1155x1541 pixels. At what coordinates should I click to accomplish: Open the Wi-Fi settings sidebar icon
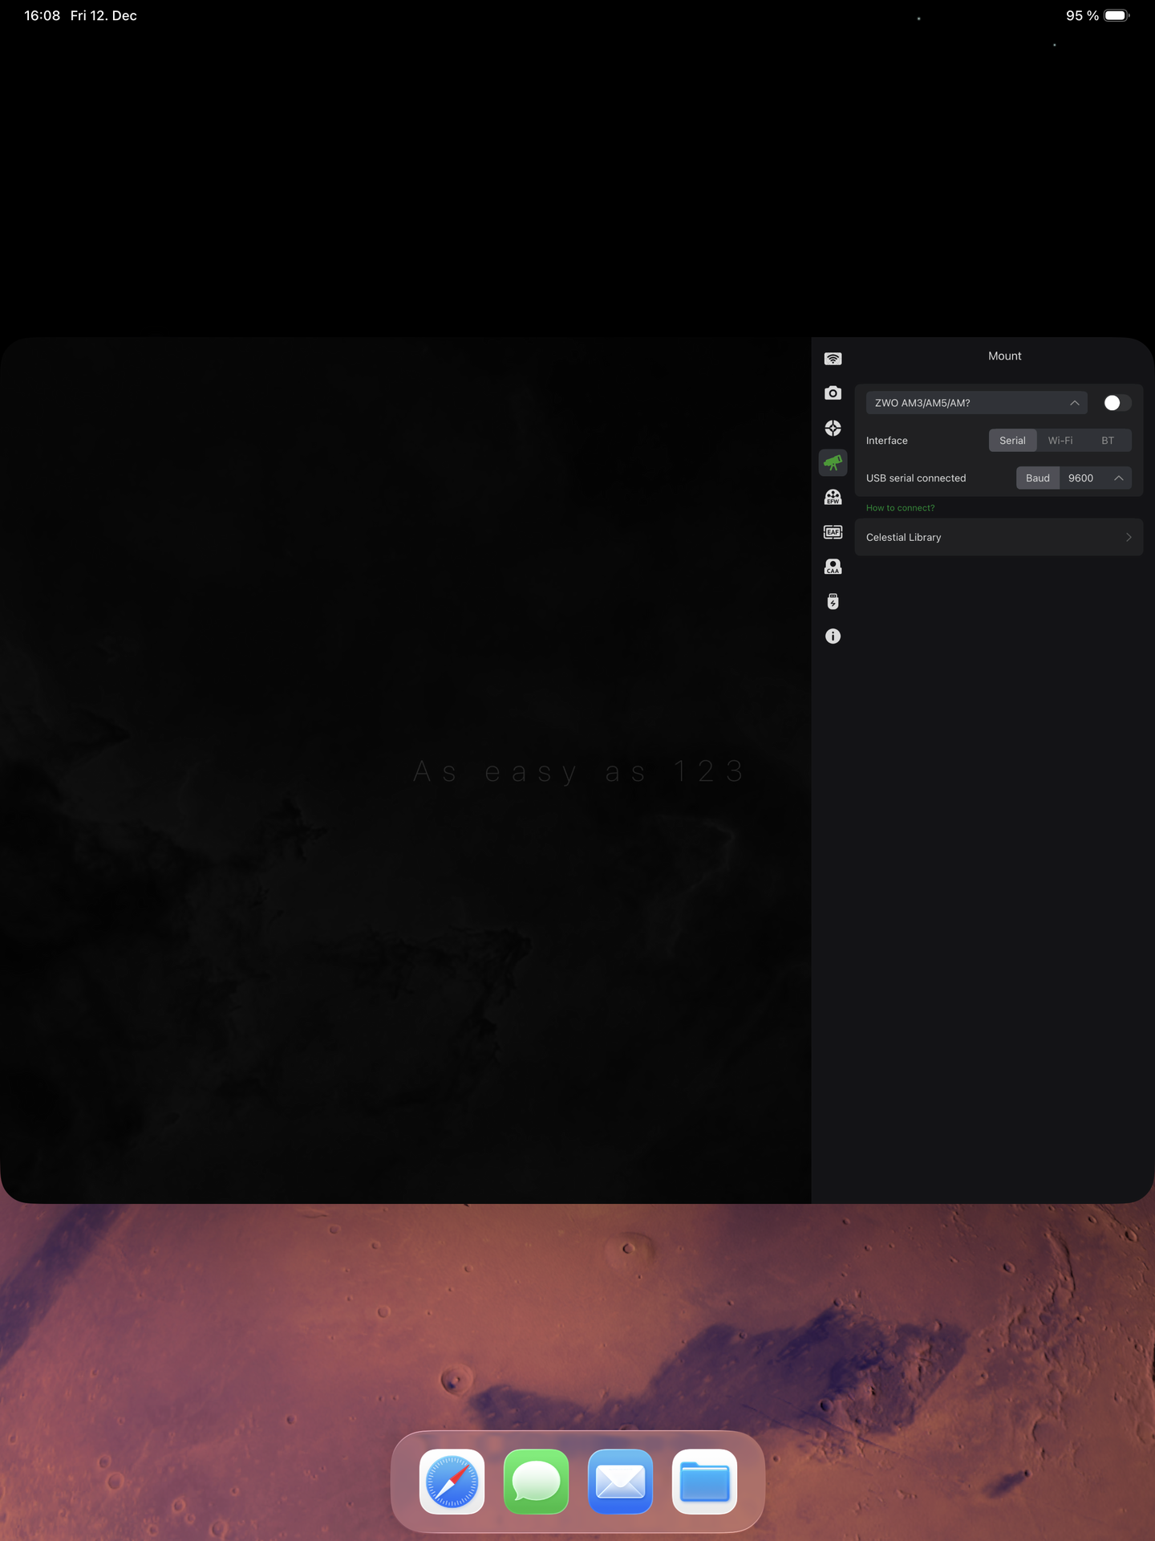[833, 359]
